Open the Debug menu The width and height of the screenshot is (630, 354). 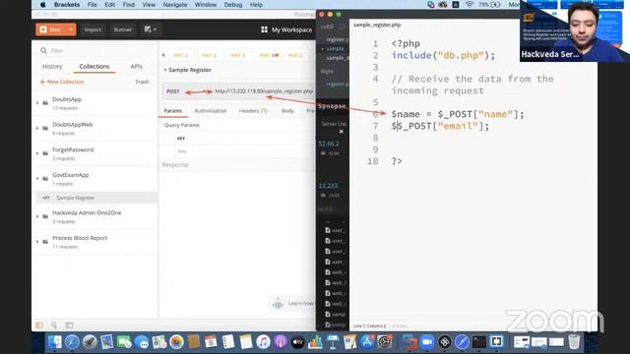[x=233, y=5]
